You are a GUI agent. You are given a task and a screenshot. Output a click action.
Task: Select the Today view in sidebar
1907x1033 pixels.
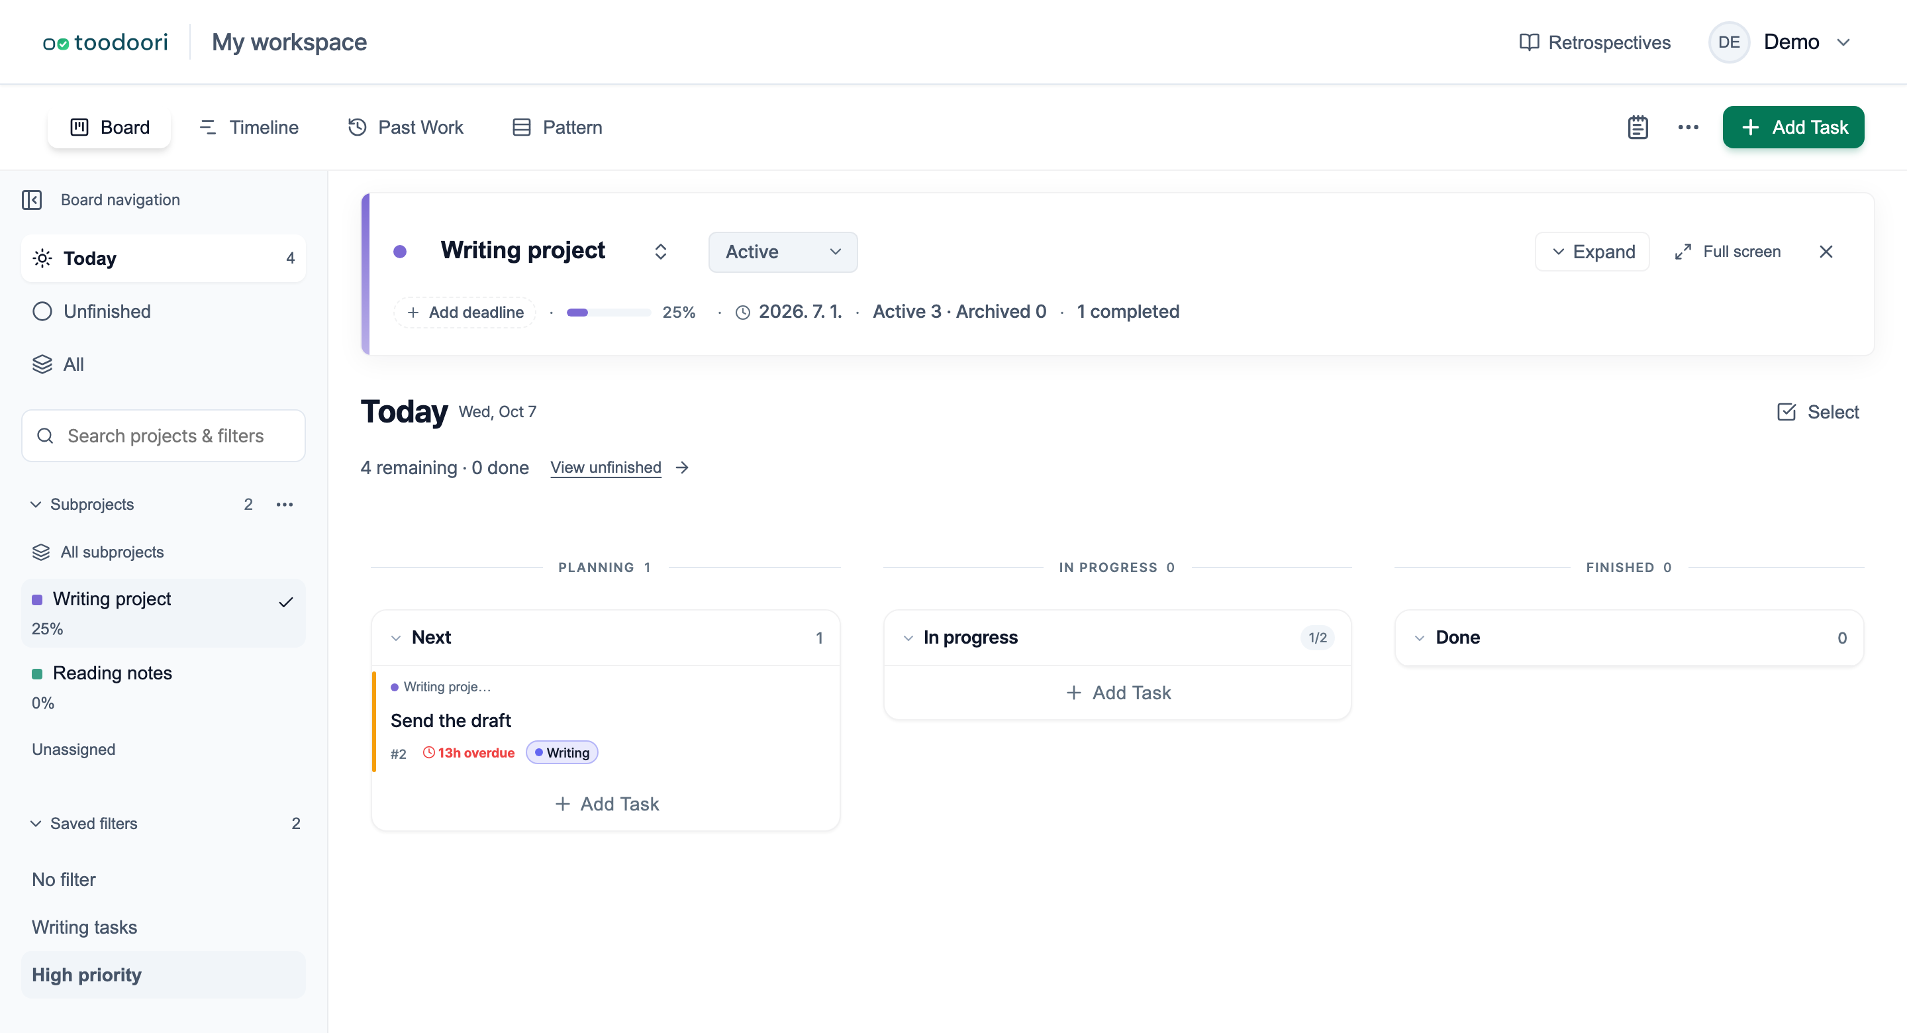164,258
